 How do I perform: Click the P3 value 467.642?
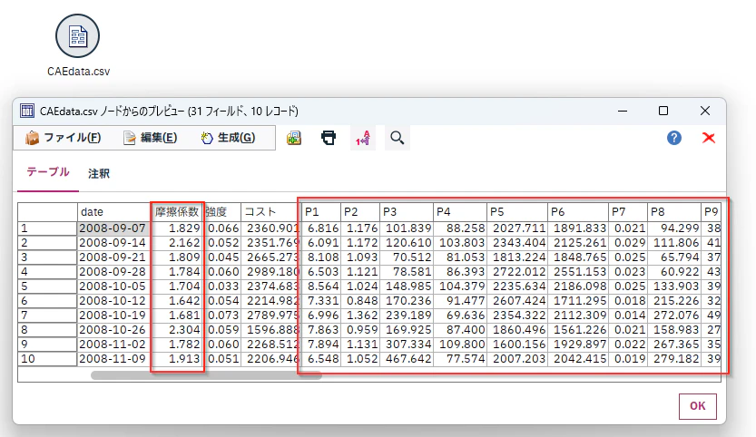tap(407, 359)
